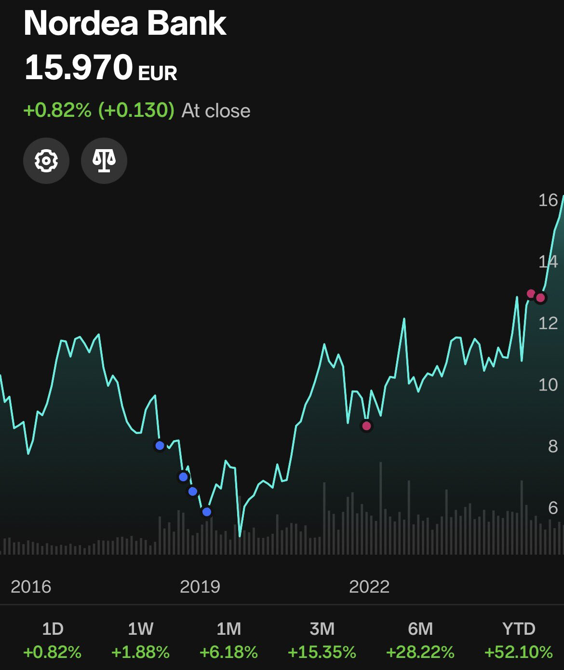564x670 pixels.
Task: Tap the lowest blue marker on the chart
Action: (207, 512)
